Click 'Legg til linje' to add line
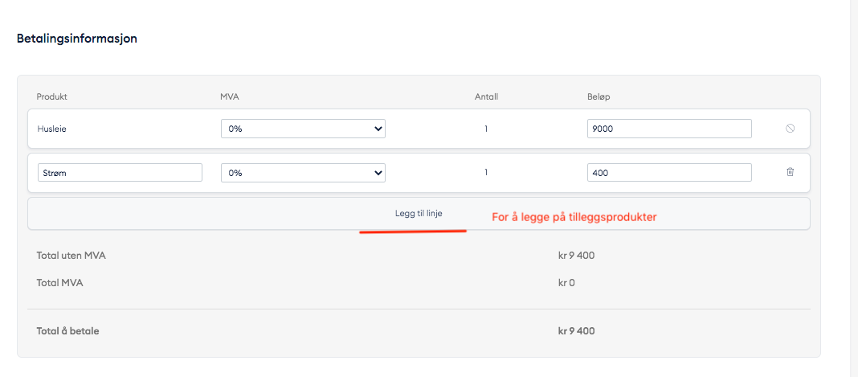The height and width of the screenshot is (377, 858). tap(419, 214)
